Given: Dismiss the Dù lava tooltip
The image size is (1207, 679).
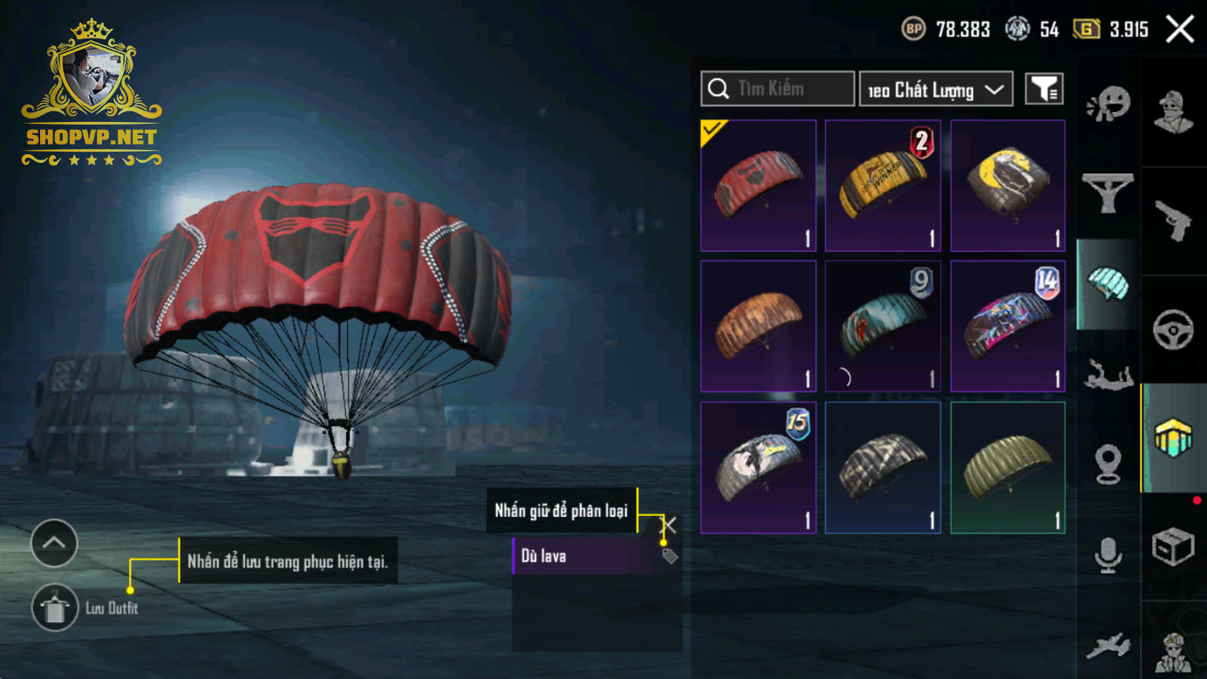Looking at the screenshot, I should (669, 525).
